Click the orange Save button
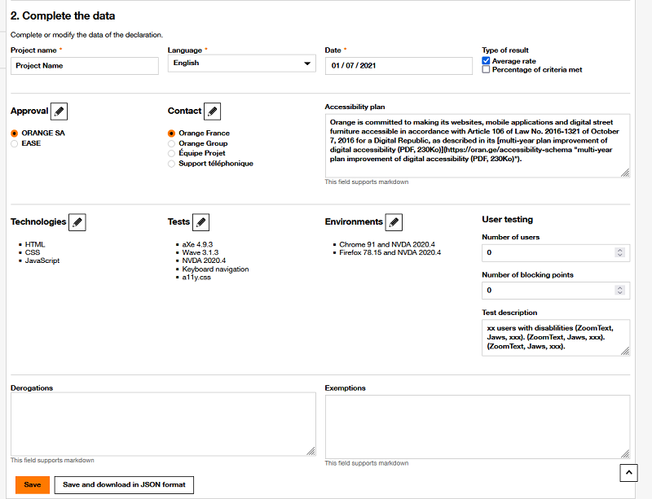This screenshot has height=499, width=652. pyautogui.click(x=33, y=485)
